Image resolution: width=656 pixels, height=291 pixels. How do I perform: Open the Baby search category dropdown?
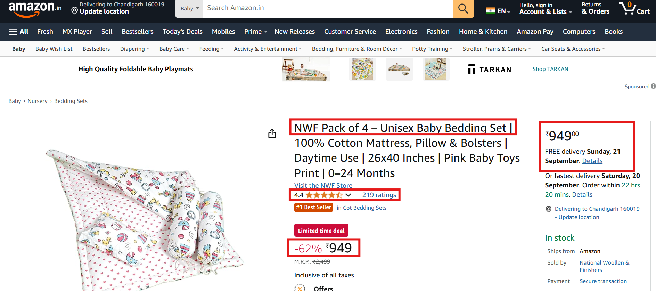pos(189,9)
